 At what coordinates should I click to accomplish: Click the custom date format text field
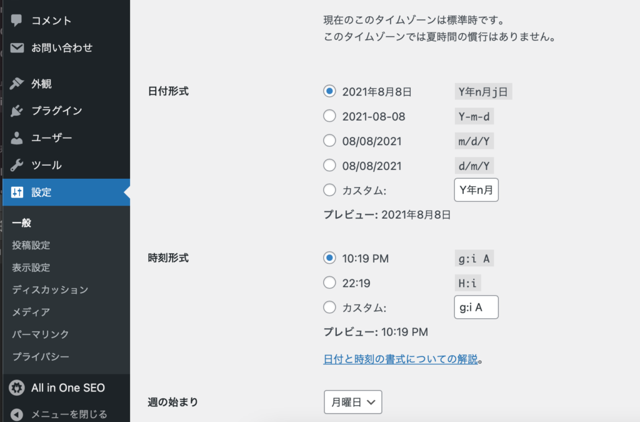coord(476,190)
